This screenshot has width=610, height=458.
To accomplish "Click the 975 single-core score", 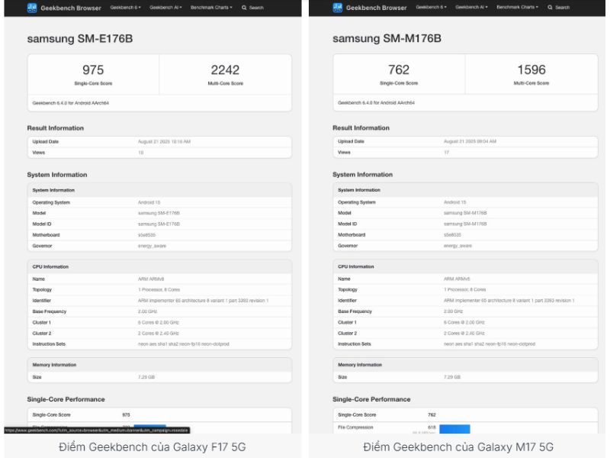I will click(x=93, y=69).
